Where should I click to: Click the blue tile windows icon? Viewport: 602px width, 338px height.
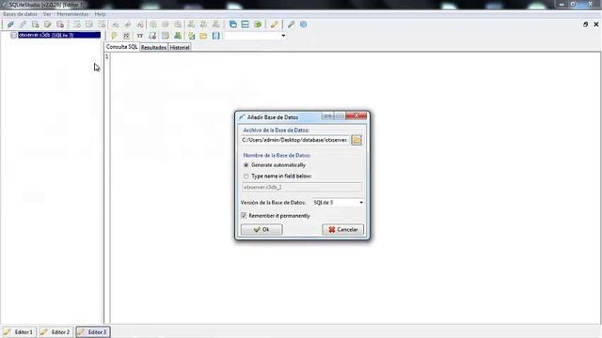[246, 24]
